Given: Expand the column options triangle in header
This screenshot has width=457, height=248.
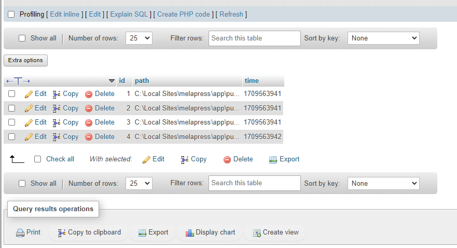Looking at the screenshot, I should pos(112,81).
